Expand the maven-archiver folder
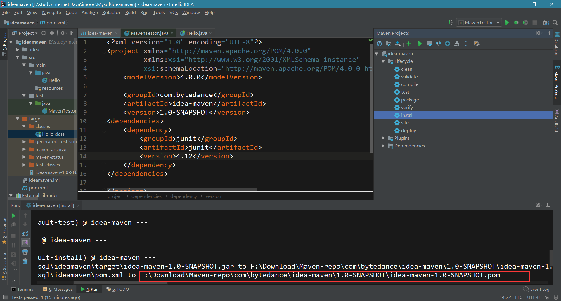The height and width of the screenshot is (301, 561). pyautogui.click(x=24, y=149)
